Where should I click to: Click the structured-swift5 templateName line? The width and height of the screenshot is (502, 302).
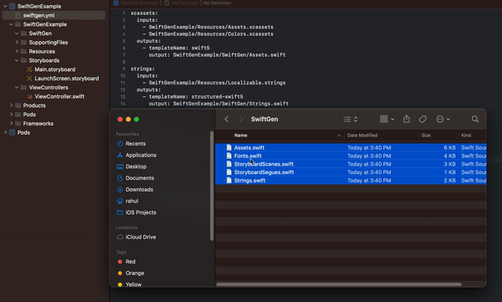(x=193, y=97)
